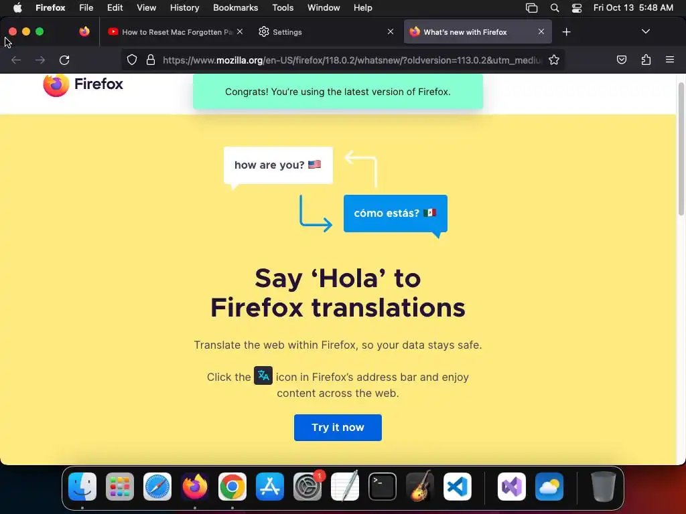Click the 'Say 'Hola' to Firefox translations' heading
The height and width of the screenshot is (514, 686).
click(x=338, y=293)
